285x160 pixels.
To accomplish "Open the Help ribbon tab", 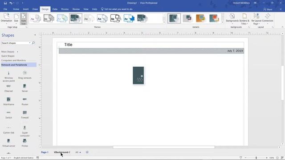I will (94, 9).
